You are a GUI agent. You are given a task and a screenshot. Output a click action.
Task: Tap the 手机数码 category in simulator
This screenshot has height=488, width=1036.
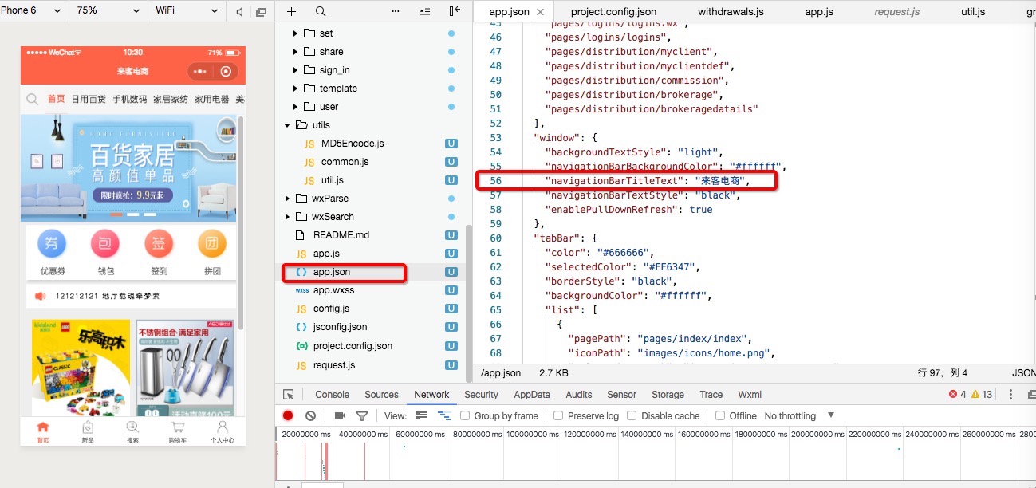129,100
